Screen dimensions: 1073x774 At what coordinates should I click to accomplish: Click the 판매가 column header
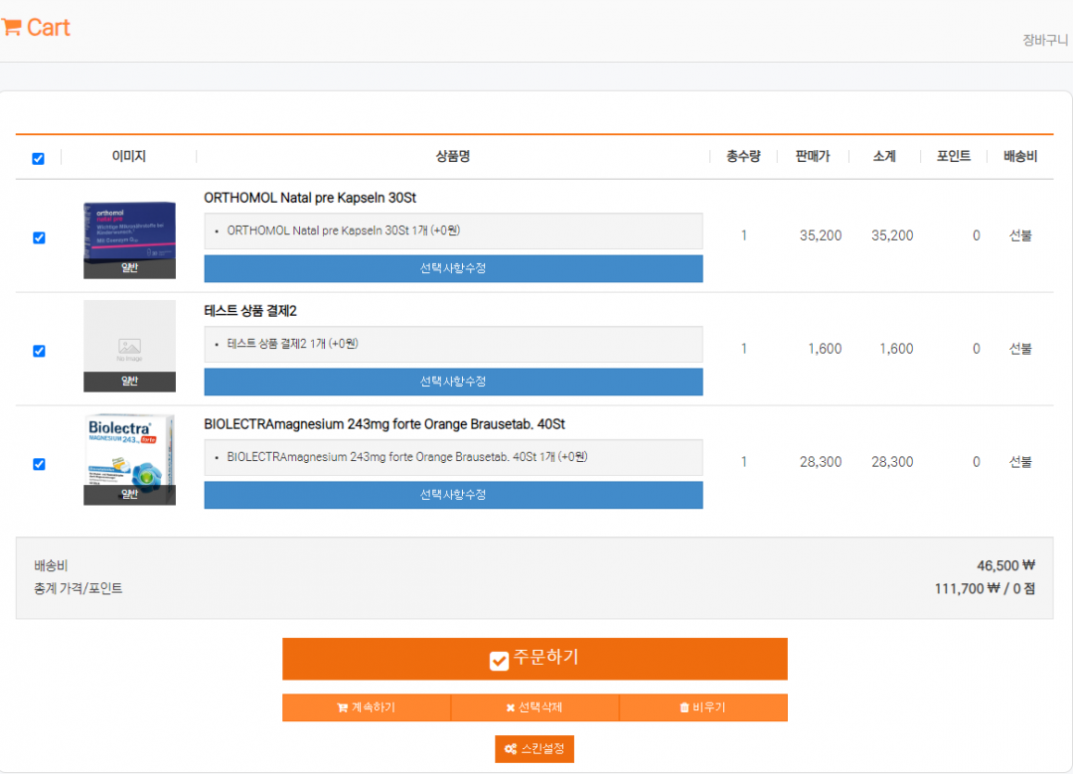pyautogui.click(x=813, y=157)
